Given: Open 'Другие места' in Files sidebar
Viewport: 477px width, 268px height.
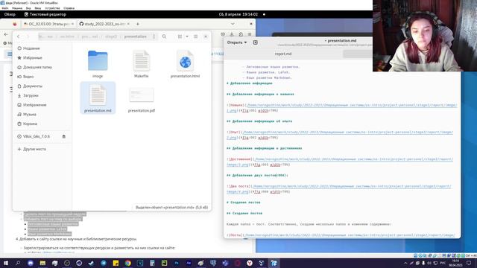Looking at the screenshot, I should click(34, 149).
